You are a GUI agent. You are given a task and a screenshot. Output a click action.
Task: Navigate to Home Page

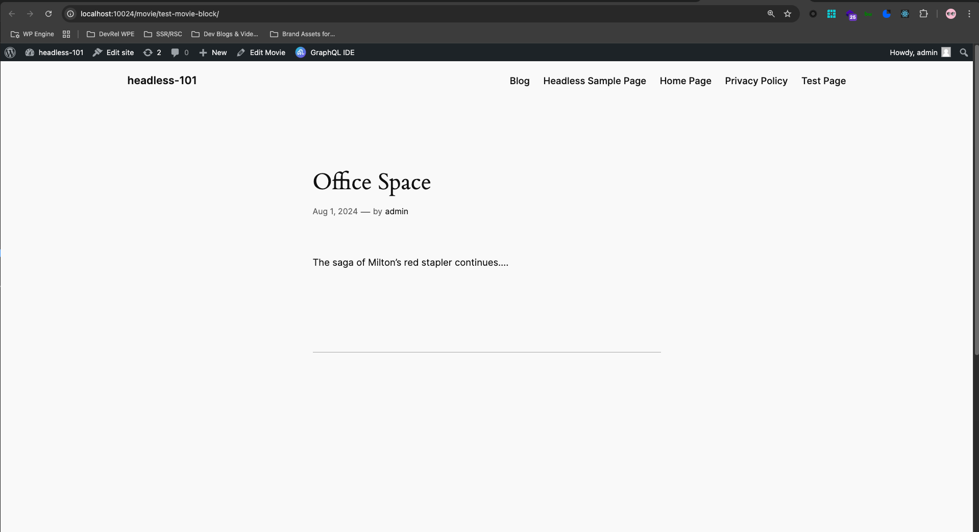[x=686, y=81]
